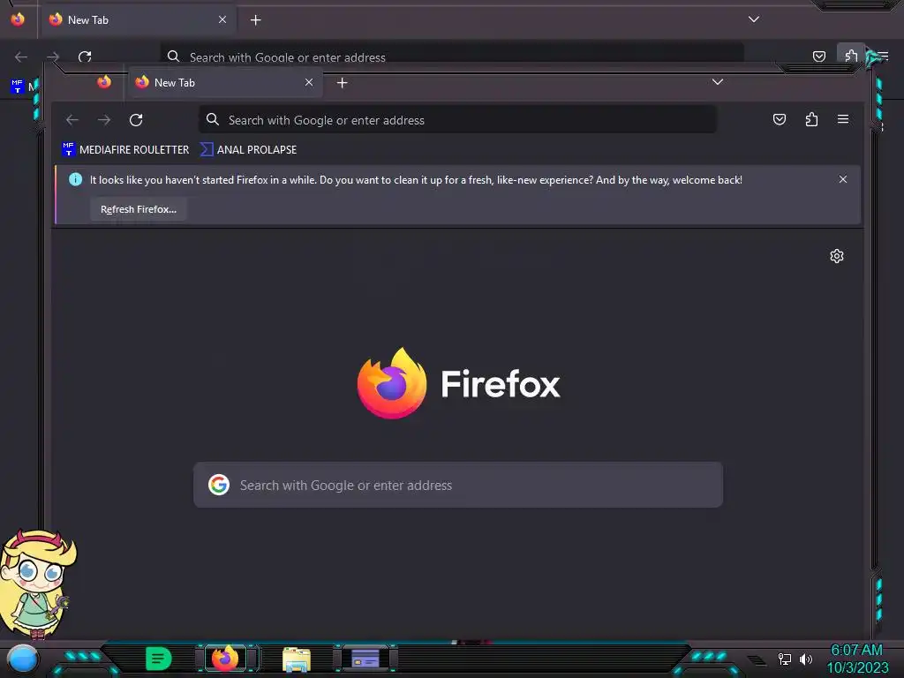Close New Tab in front Firefox window

(309, 82)
